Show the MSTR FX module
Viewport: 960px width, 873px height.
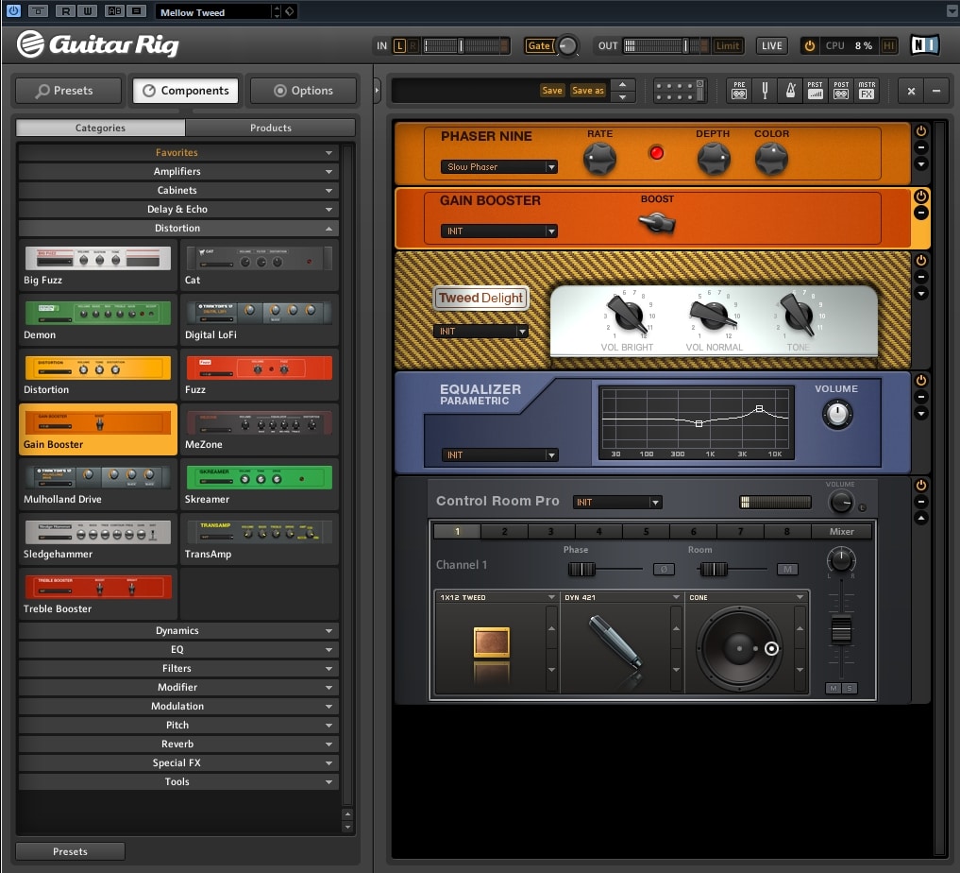point(867,91)
